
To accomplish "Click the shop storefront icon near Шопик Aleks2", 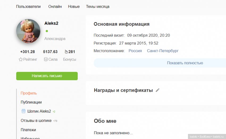I will 23,111.
